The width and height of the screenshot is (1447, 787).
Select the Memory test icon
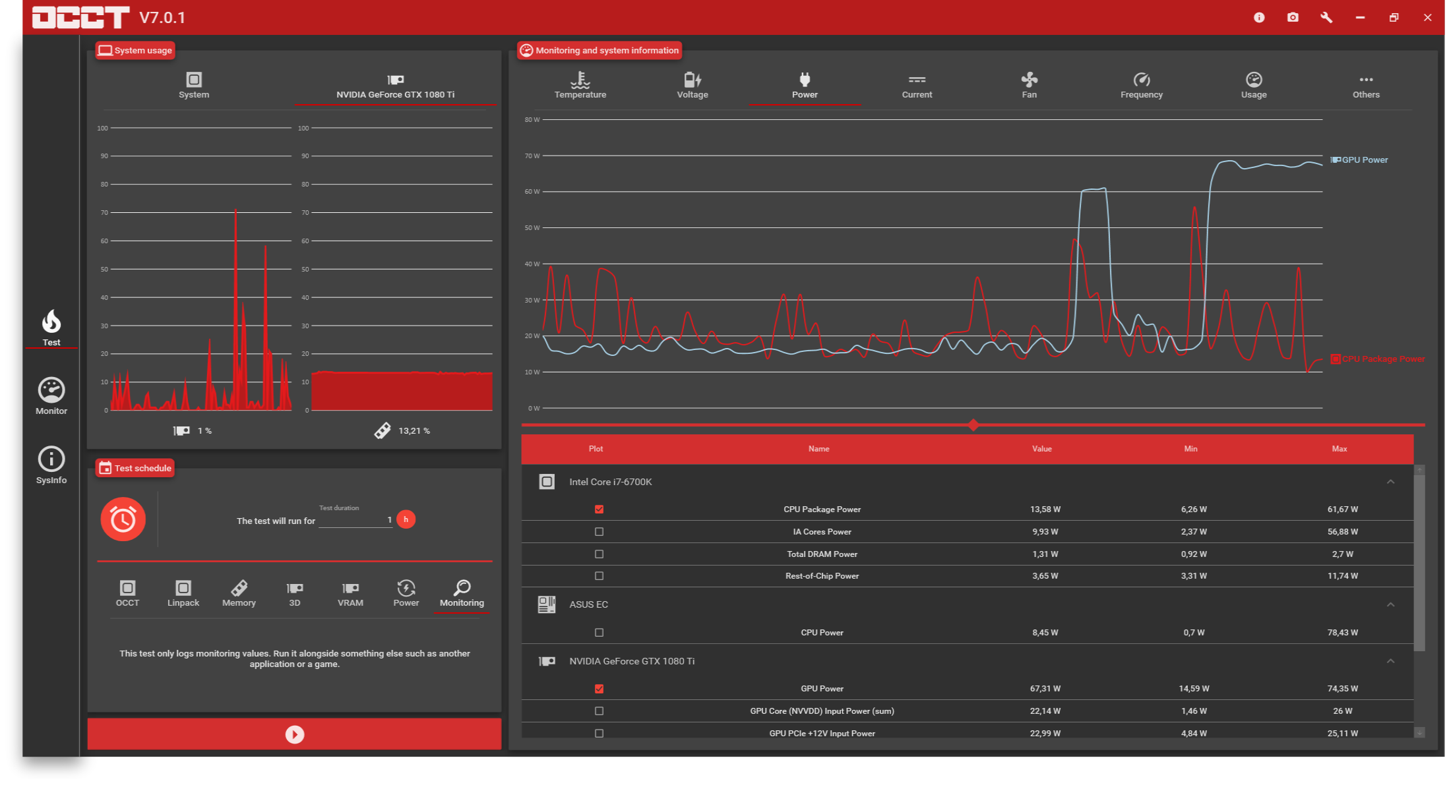[239, 593]
